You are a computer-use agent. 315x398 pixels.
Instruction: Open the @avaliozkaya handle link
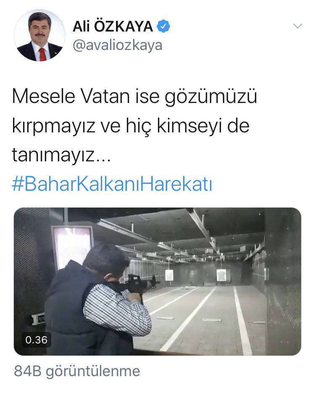[118, 46]
